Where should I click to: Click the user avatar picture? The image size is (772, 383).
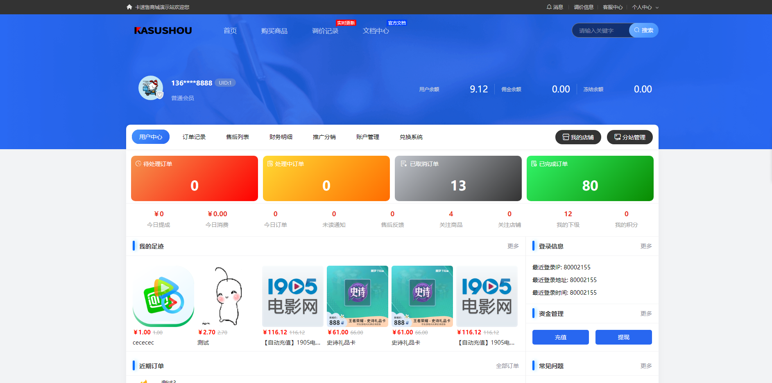click(x=151, y=88)
